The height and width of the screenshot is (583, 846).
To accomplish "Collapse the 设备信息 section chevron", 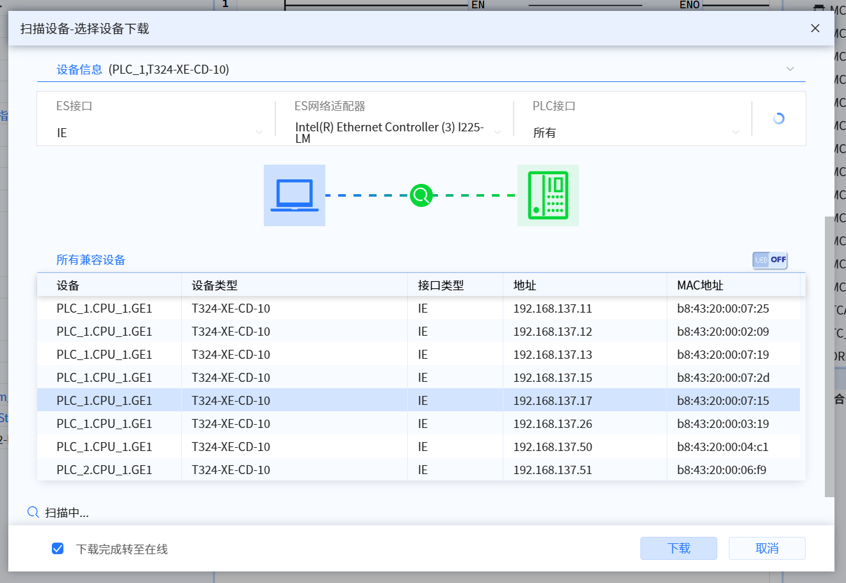I will (790, 69).
